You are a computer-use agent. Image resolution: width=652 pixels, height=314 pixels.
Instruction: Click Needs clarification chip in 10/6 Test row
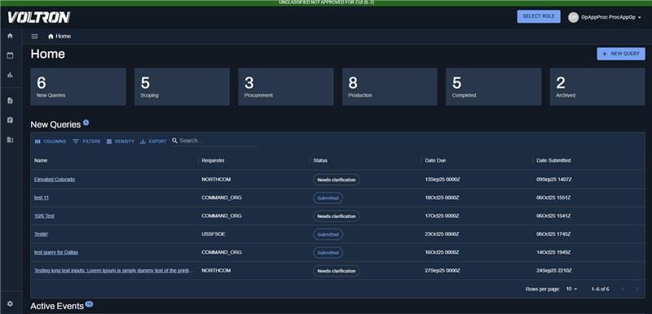point(337,216)
